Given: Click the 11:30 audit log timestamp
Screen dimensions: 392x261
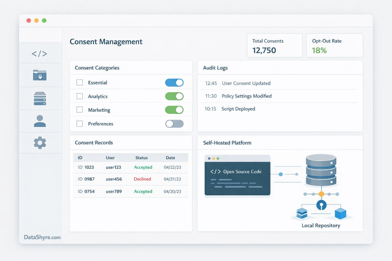Looking at the screenshot, I should coord(211,96).
